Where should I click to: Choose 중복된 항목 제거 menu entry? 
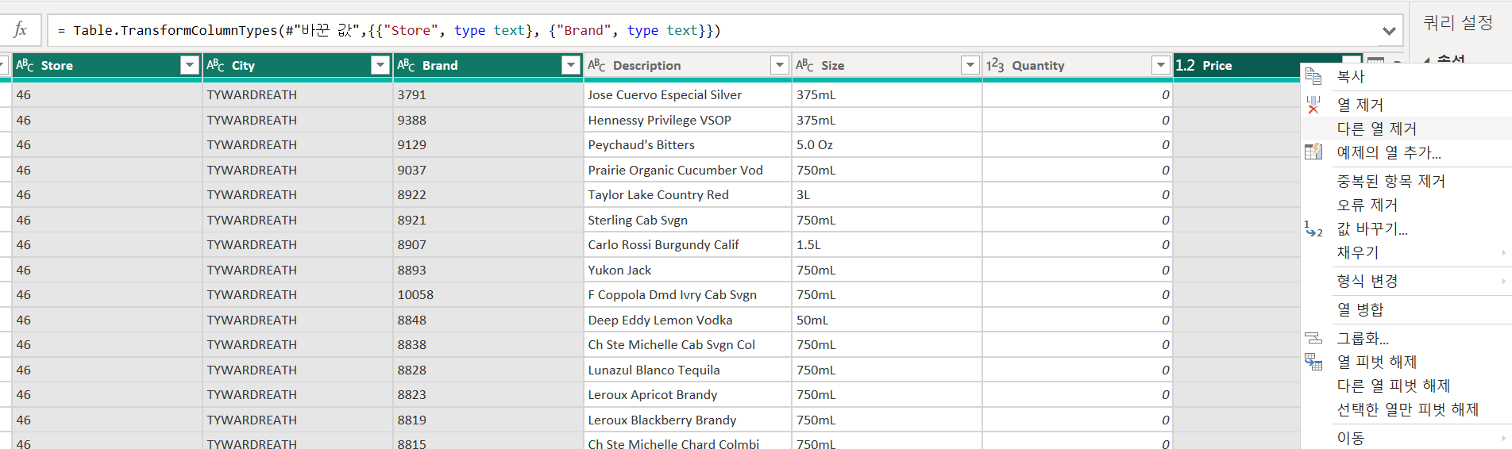click(x=1406, y=181)
